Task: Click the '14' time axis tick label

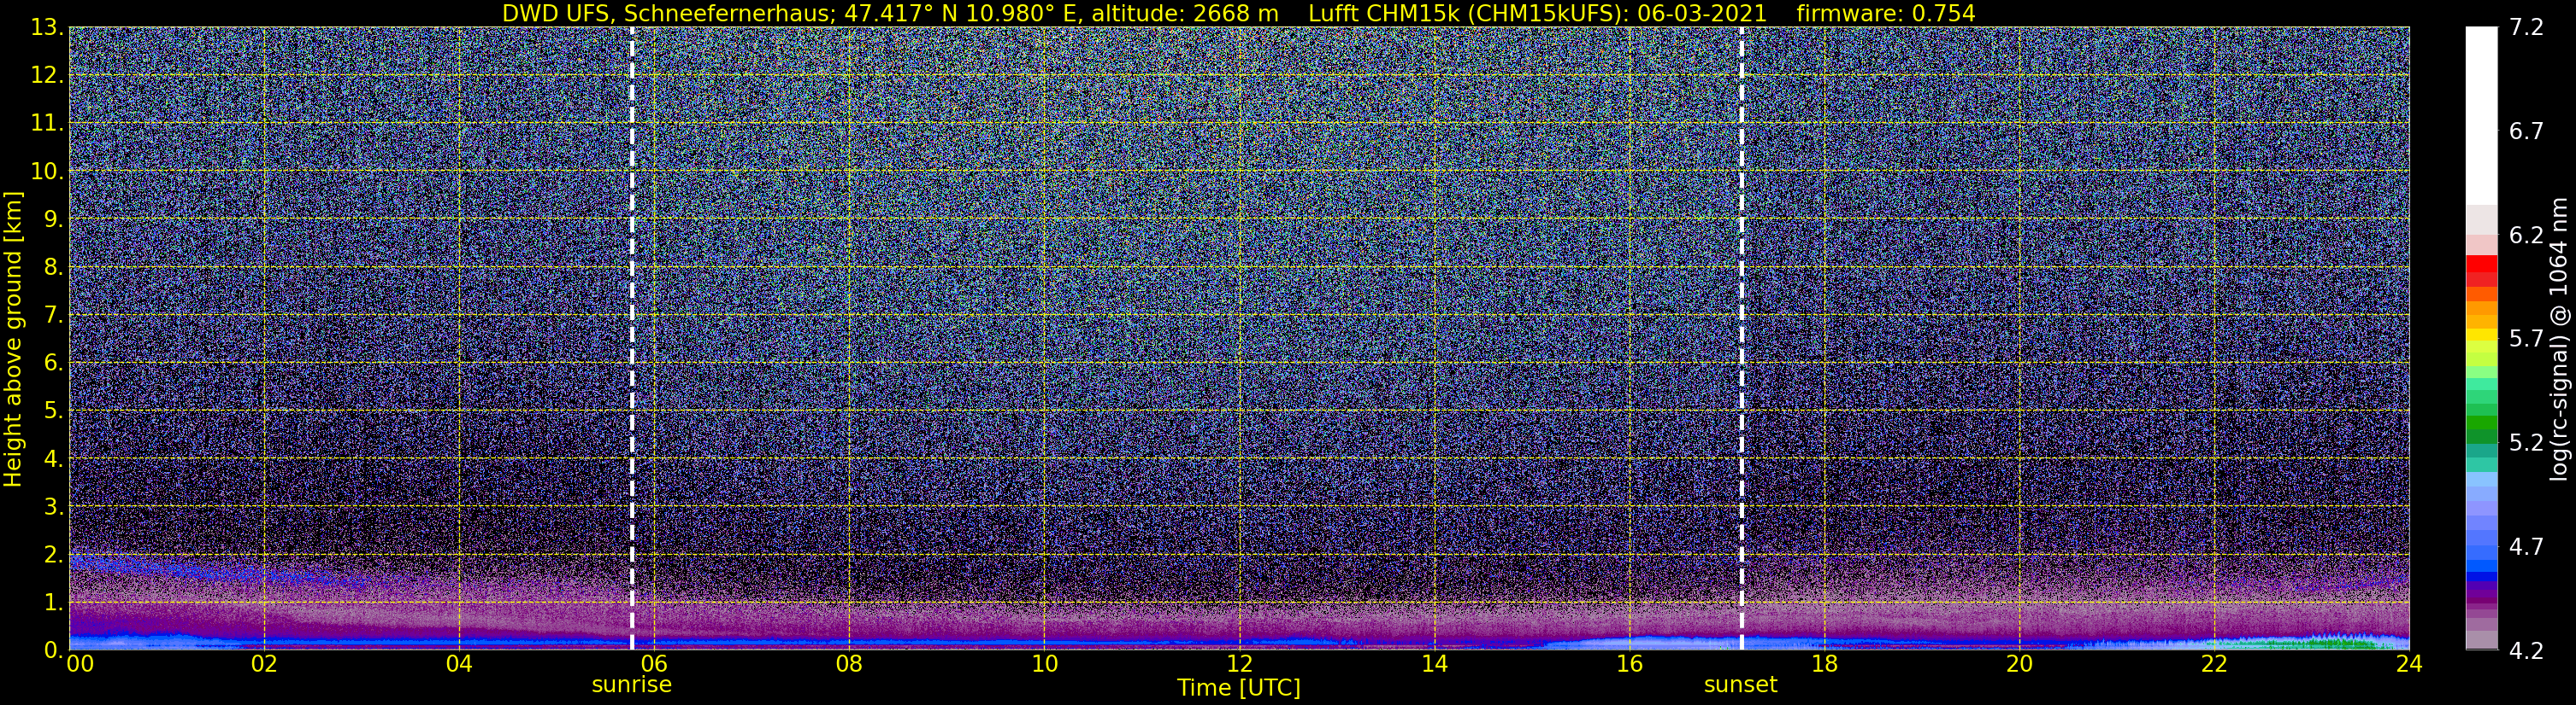Action: click(1434, 664)
